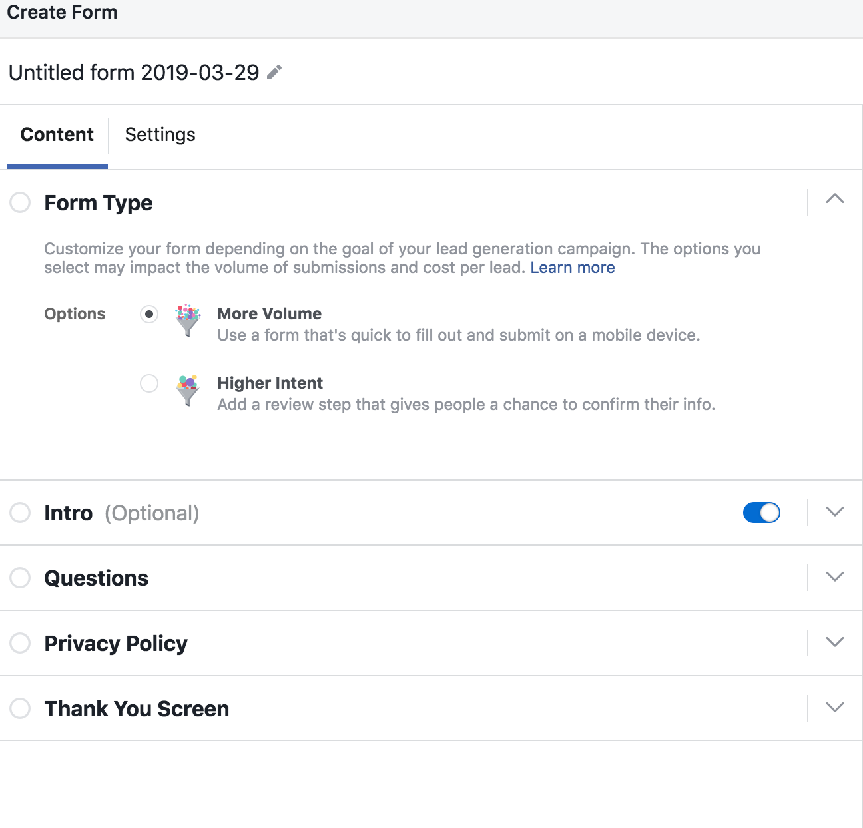This screenshot has height=828, width=863.
Task: Expand the Questions section chevron
Action: coord(834,576)
